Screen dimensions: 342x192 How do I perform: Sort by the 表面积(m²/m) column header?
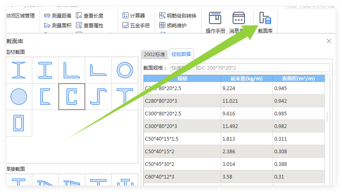coord(299,78)
